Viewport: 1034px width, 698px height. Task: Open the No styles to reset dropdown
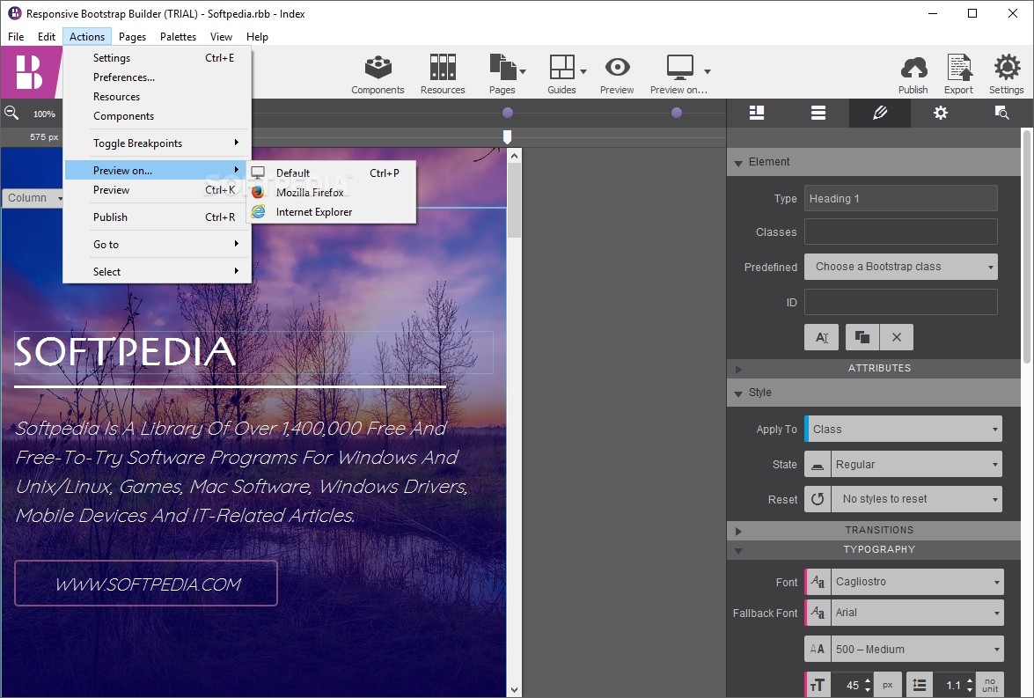point(917,499)
